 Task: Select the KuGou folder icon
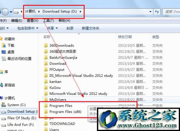pos(46,87)
